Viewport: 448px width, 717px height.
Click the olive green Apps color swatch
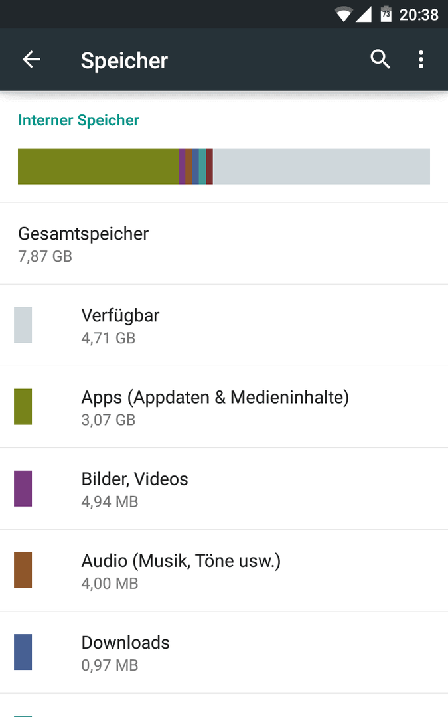click(23, 406)
